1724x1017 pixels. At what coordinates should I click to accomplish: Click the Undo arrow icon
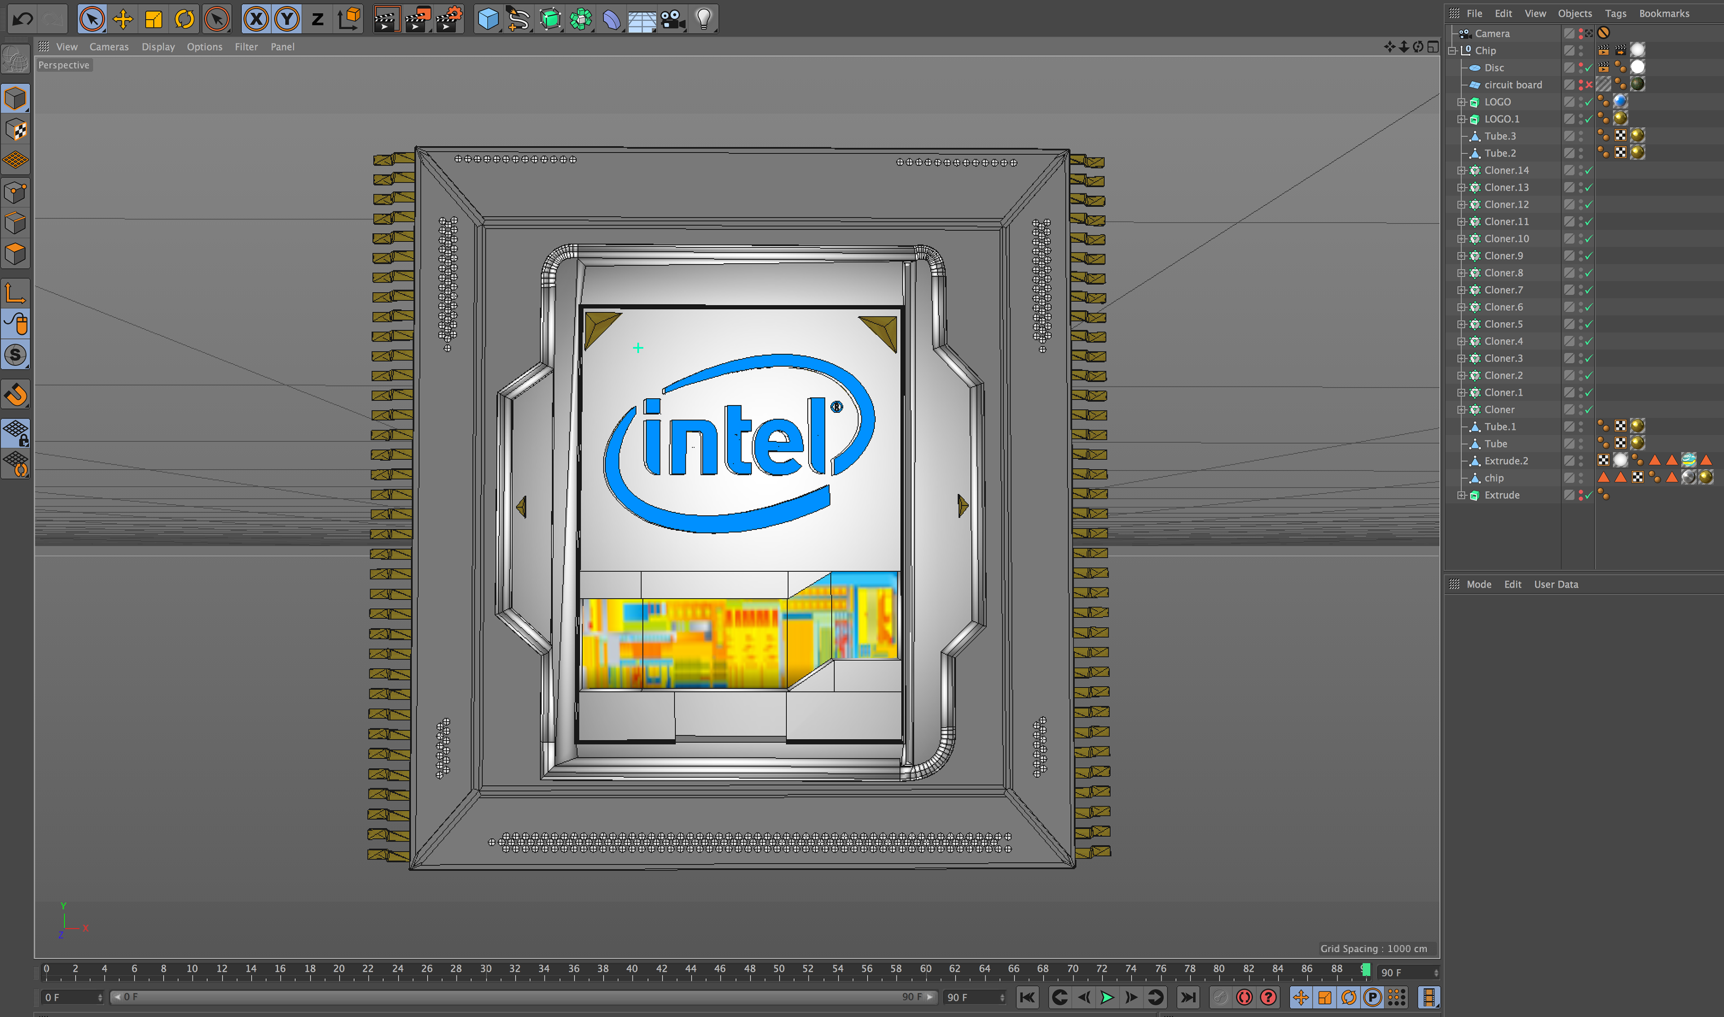click(x=22, y=19)
